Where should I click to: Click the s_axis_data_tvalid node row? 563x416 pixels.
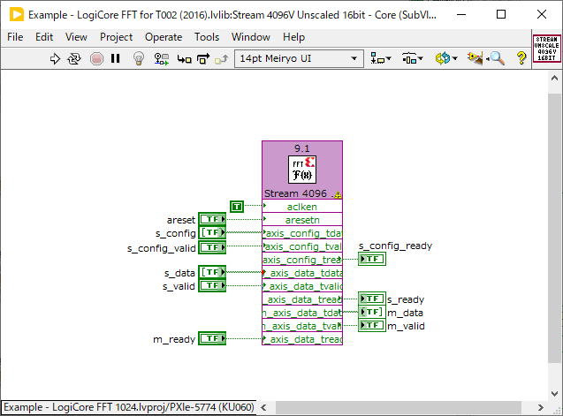(x=302, y=286)
